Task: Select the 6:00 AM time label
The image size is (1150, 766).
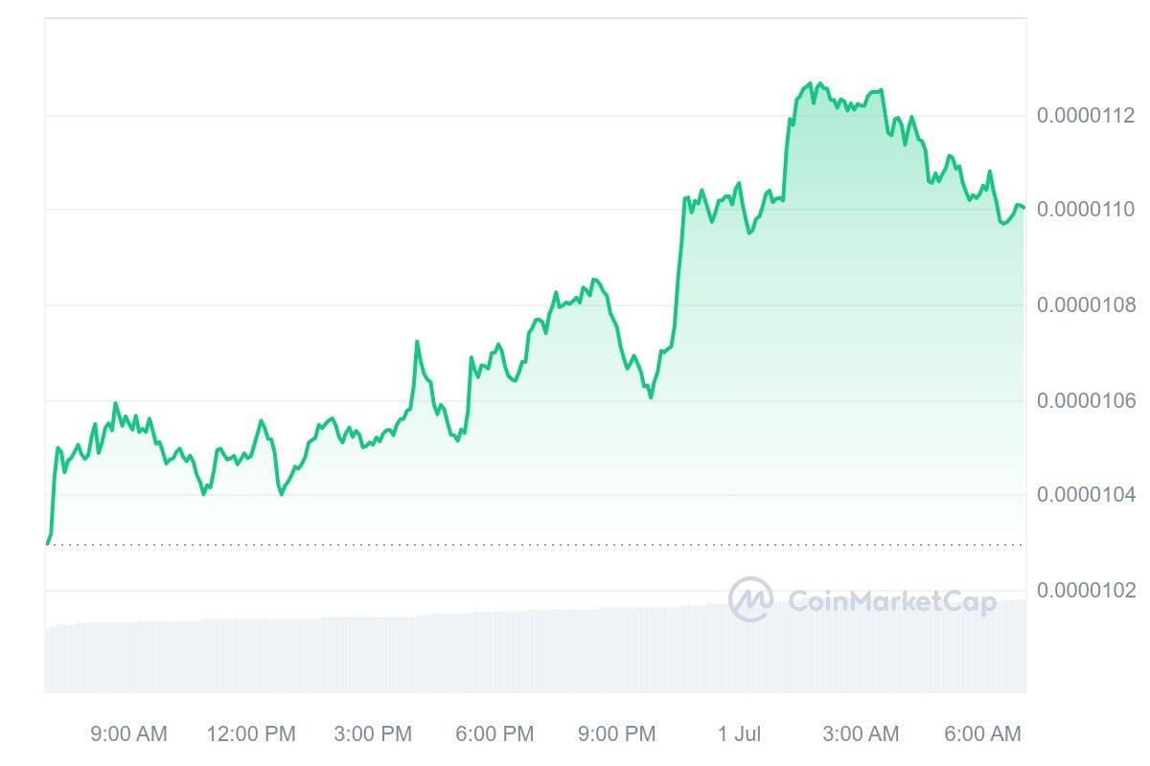Action: [982, 734]
